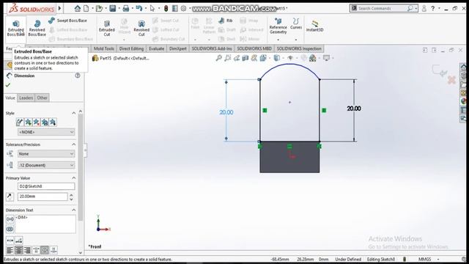The width and height of the screenshot is (469, 264).
Task: Expand the Curves dropdown arrow
Action: (296, 40)
